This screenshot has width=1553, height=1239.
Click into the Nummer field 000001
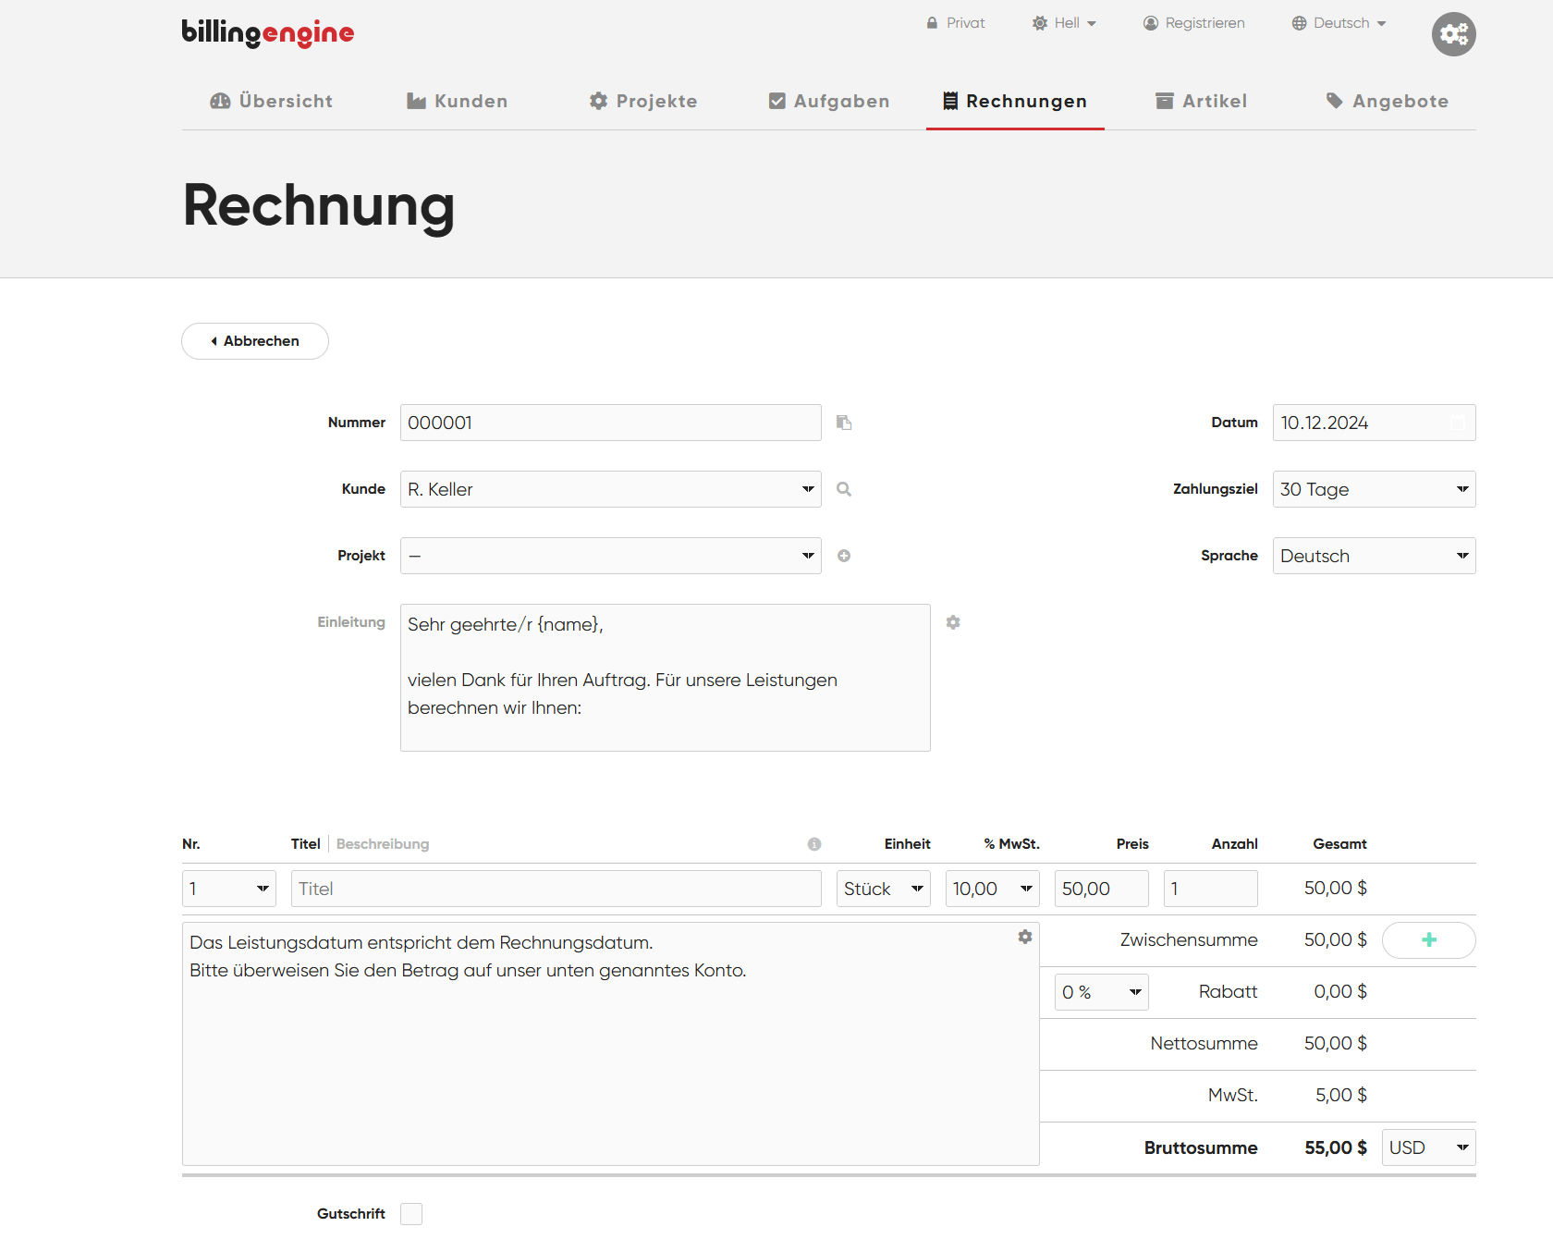click(611, 423)
